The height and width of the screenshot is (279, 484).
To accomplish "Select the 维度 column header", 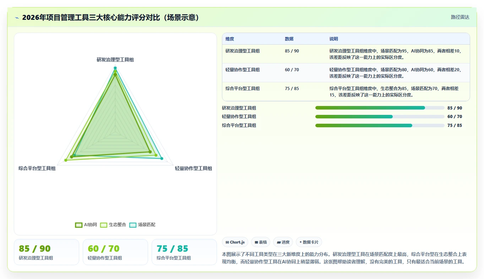I will 230,39.
